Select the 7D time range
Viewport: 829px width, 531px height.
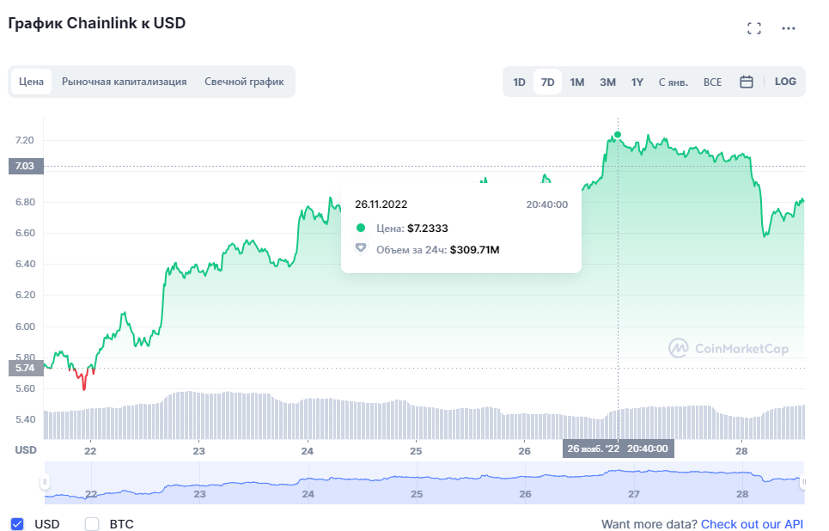pyautogui.click(x=548, y=82)
